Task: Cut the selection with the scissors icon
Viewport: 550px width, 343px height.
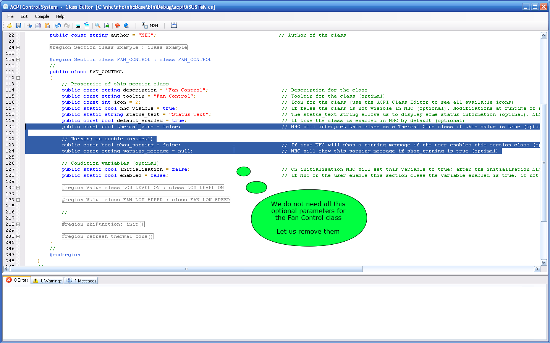Action: (29, 26)
